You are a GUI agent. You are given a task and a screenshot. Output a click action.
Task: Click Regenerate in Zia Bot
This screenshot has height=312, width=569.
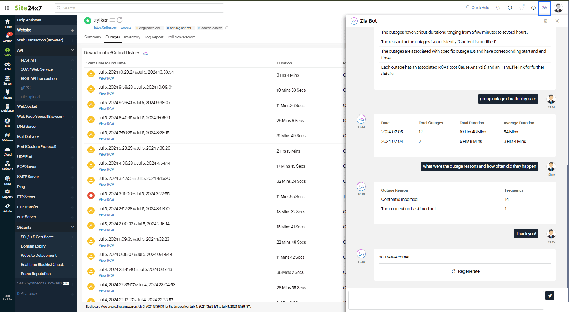click(465, 271)
